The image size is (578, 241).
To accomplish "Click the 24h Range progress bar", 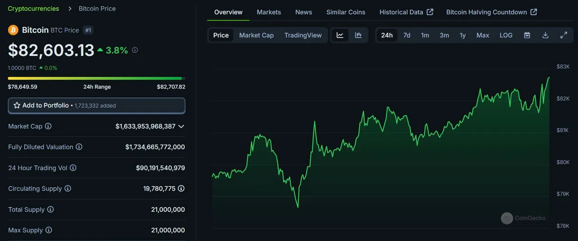I will pos(97,78).
